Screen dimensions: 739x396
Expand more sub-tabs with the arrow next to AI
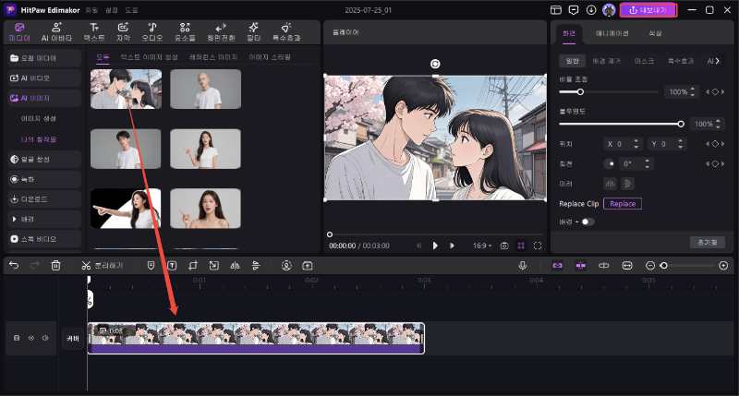(x=718, y=61)
